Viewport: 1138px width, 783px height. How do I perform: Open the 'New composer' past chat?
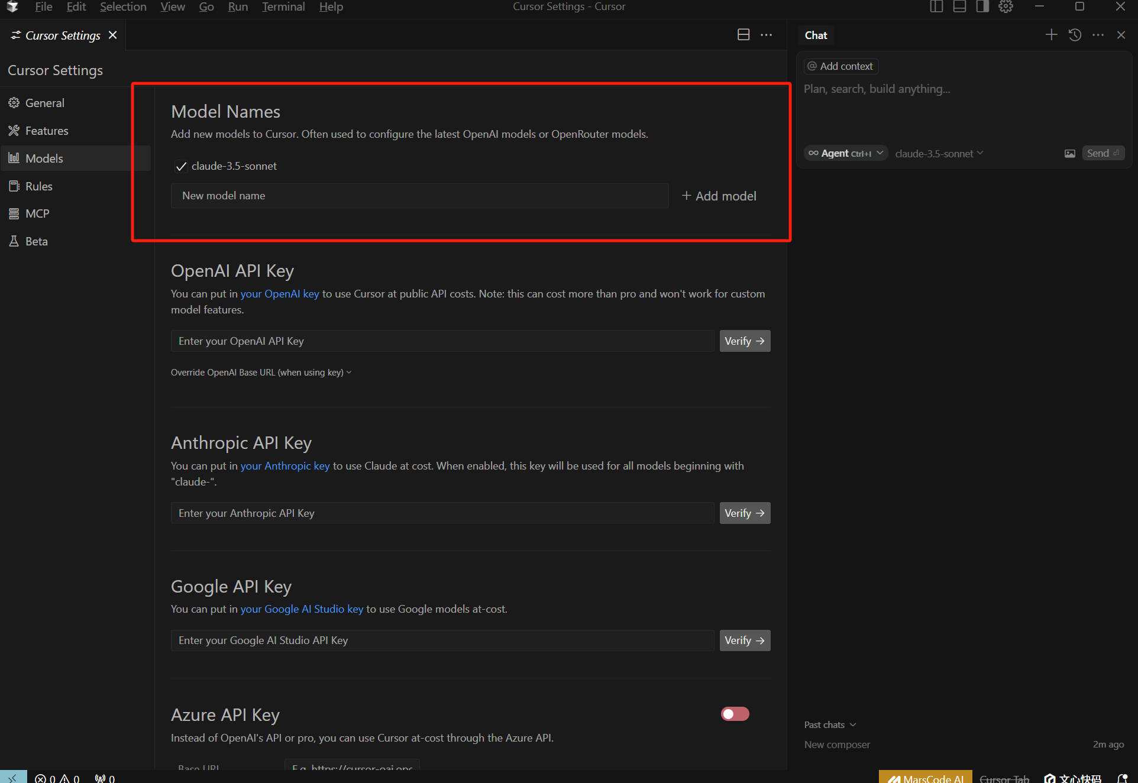964,745
